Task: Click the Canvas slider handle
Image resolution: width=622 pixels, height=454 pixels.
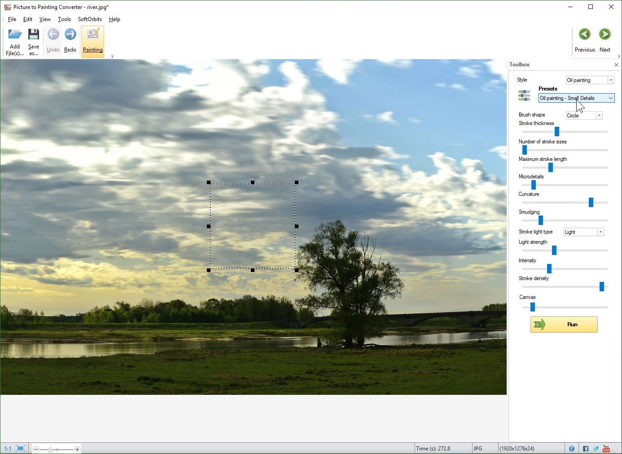Action: pos(533,307)
